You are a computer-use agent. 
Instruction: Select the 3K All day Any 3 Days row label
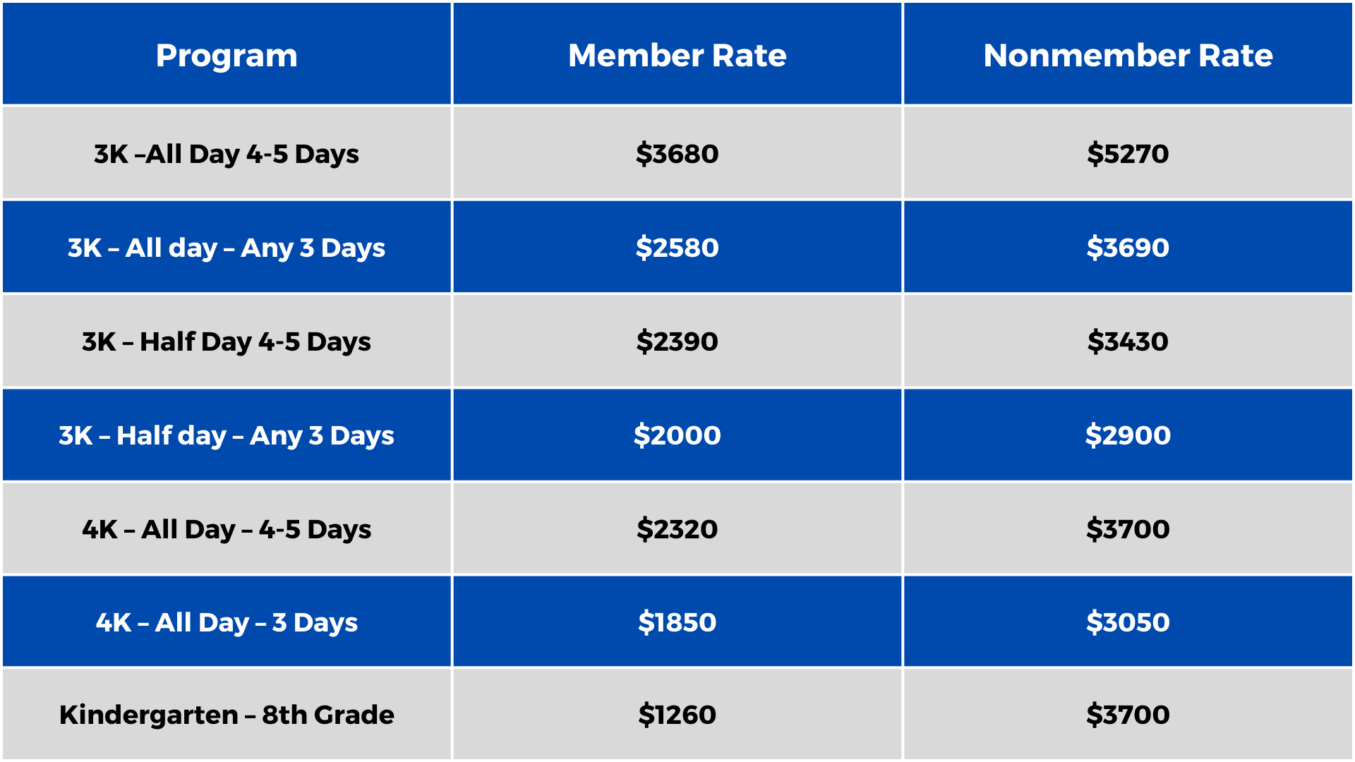click(227, 248)
